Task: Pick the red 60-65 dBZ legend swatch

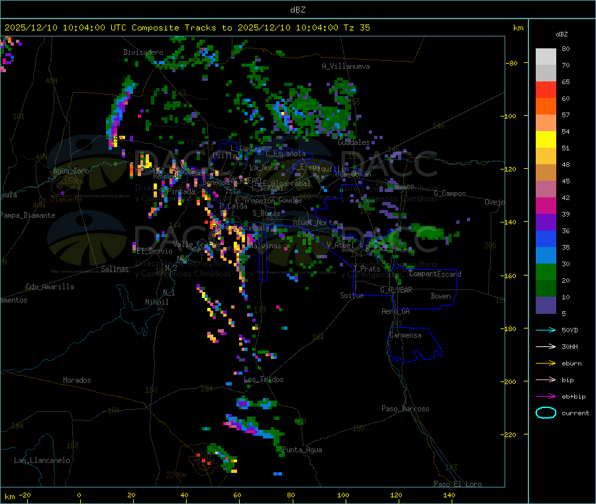Action: tap(546, 89)
